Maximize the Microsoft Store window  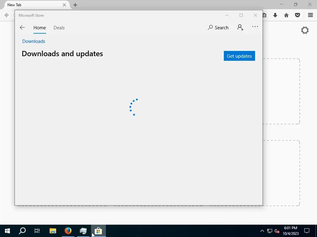(241, 15)
